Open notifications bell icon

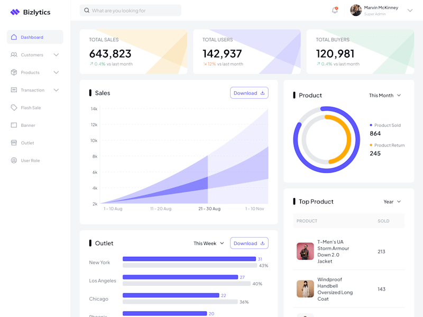coord(335,10)
